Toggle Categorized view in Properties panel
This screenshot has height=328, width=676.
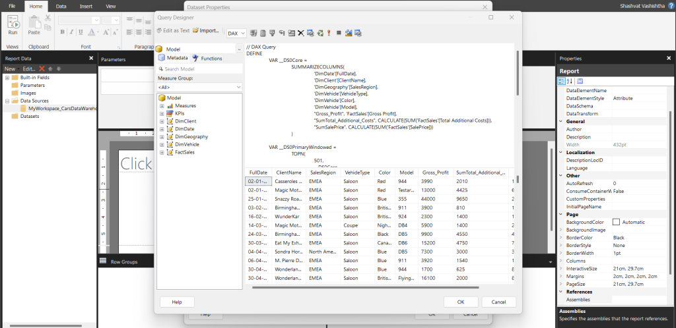[562, 81]
